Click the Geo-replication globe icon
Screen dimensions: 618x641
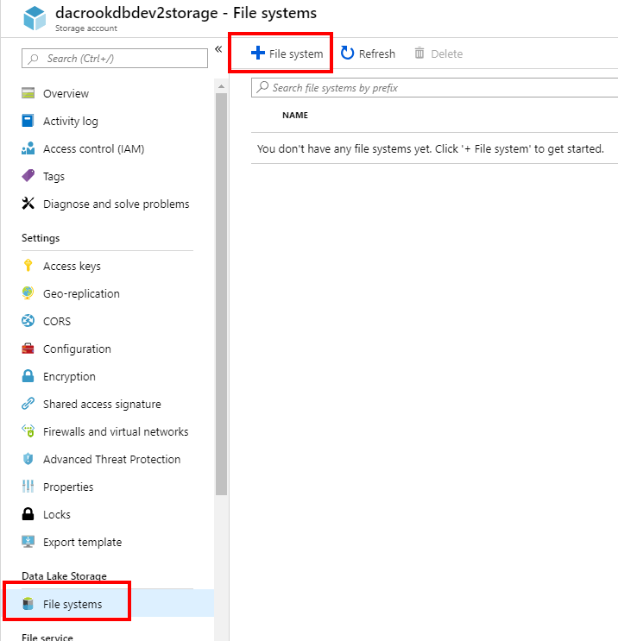(x=28, y=293)
